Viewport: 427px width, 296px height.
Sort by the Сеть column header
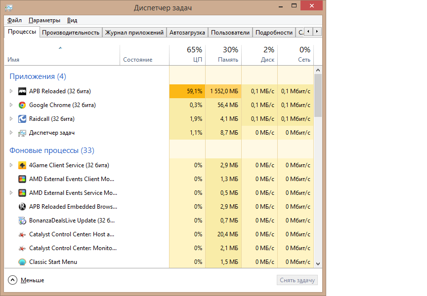coord(296,55)
